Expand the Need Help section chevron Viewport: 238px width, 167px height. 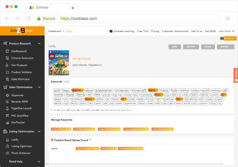point(39,162)
